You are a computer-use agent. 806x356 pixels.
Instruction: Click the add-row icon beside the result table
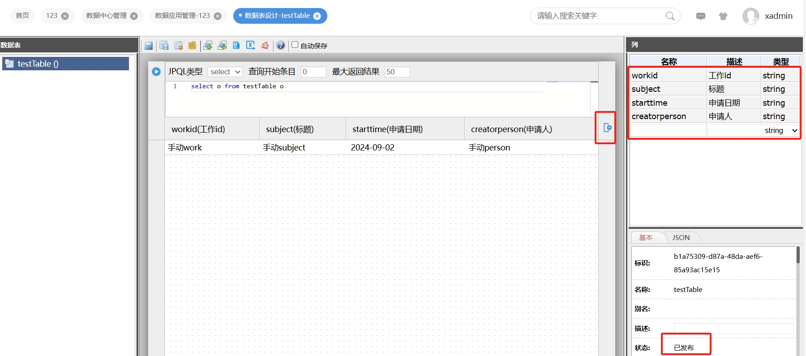(x=607, y=128)
